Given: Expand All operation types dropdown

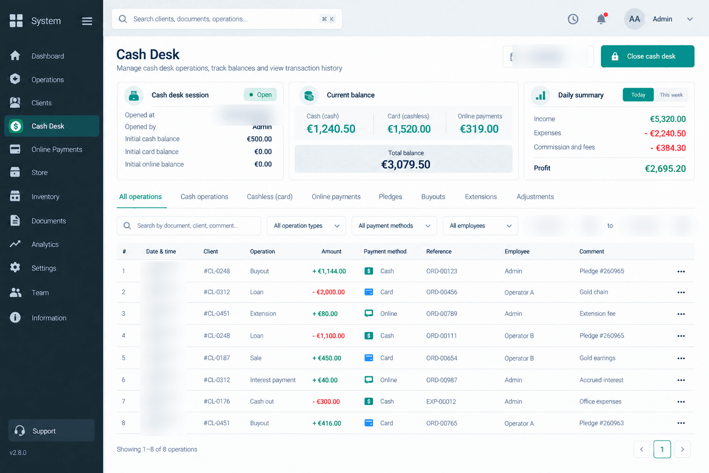Looking at the screenshot, I should [x=306, y=226].
